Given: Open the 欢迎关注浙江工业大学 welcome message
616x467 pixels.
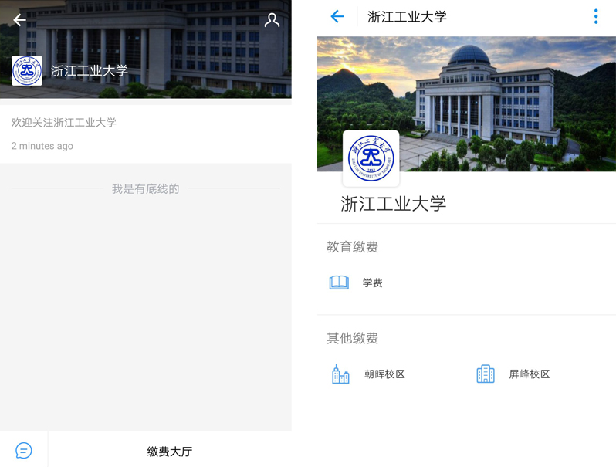Looking at the screenshot, I should coord(64,123).
